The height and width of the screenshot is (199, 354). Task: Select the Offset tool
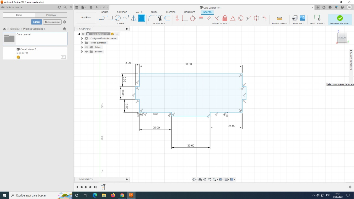click(168, 18)
